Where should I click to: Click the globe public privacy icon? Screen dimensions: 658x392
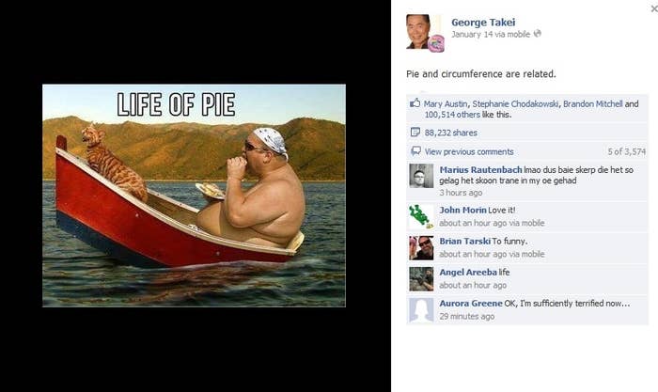point(537,34)
